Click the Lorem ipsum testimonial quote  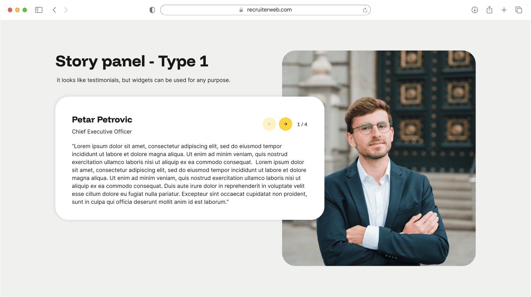[x=189, y=174]
